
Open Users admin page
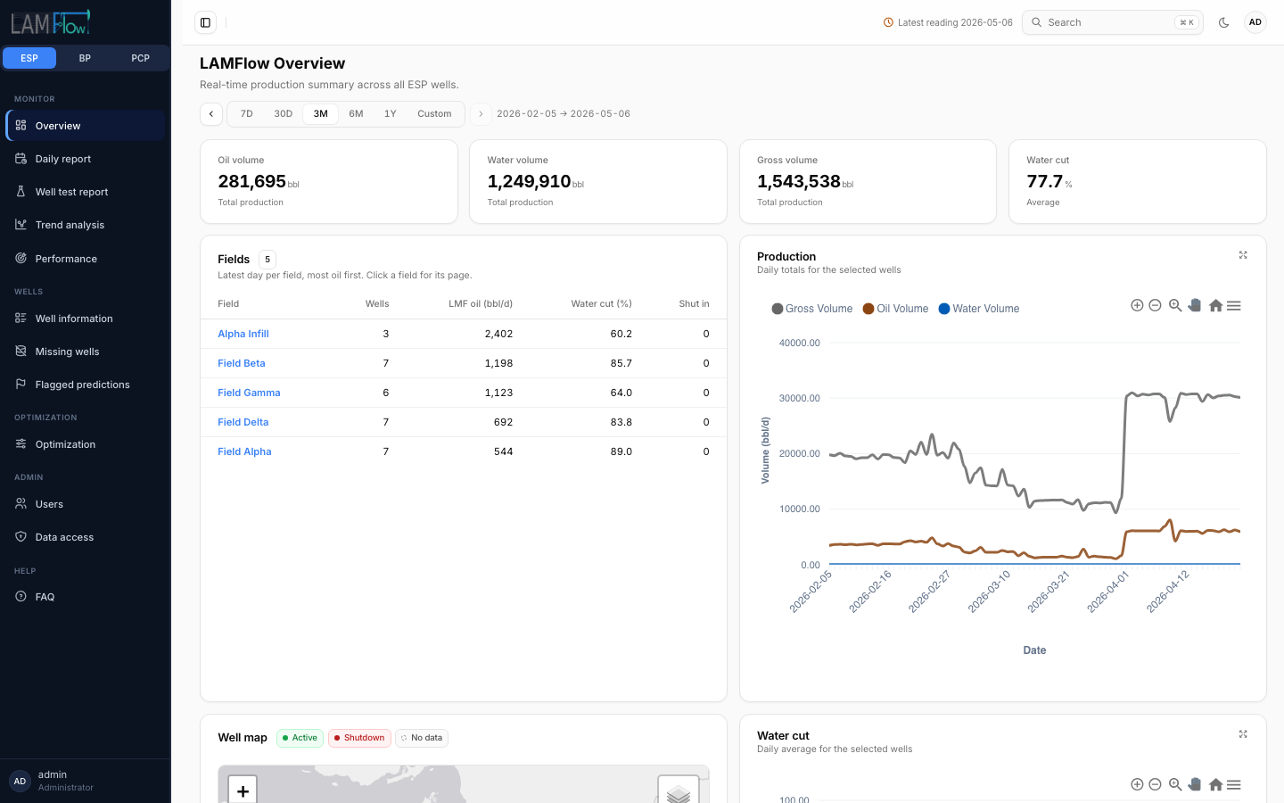(x=86, y=504)
